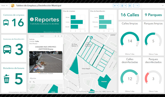Open the dashboard settings gear

click(x=130, y=6)
